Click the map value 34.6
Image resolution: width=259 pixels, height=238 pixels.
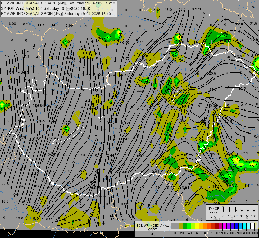coord(216,187)
